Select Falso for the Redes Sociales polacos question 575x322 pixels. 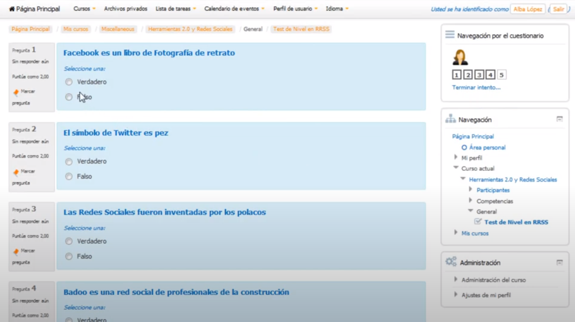[x=69, y=256]
